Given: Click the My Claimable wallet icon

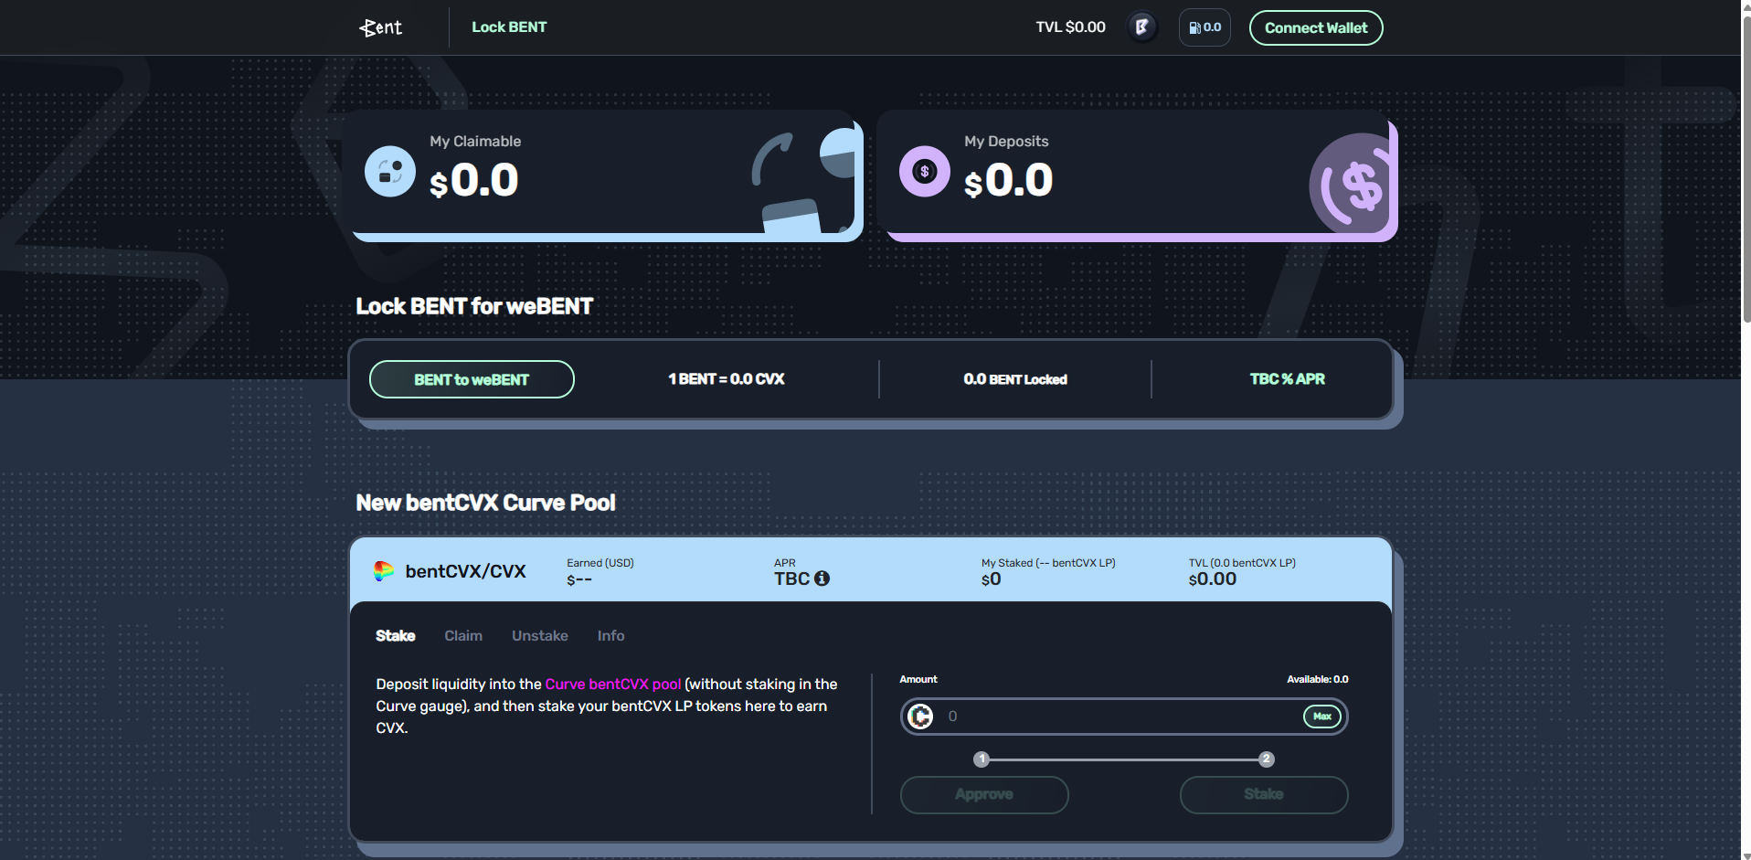Looking at the screenshot, I should [x=390, y=172].
